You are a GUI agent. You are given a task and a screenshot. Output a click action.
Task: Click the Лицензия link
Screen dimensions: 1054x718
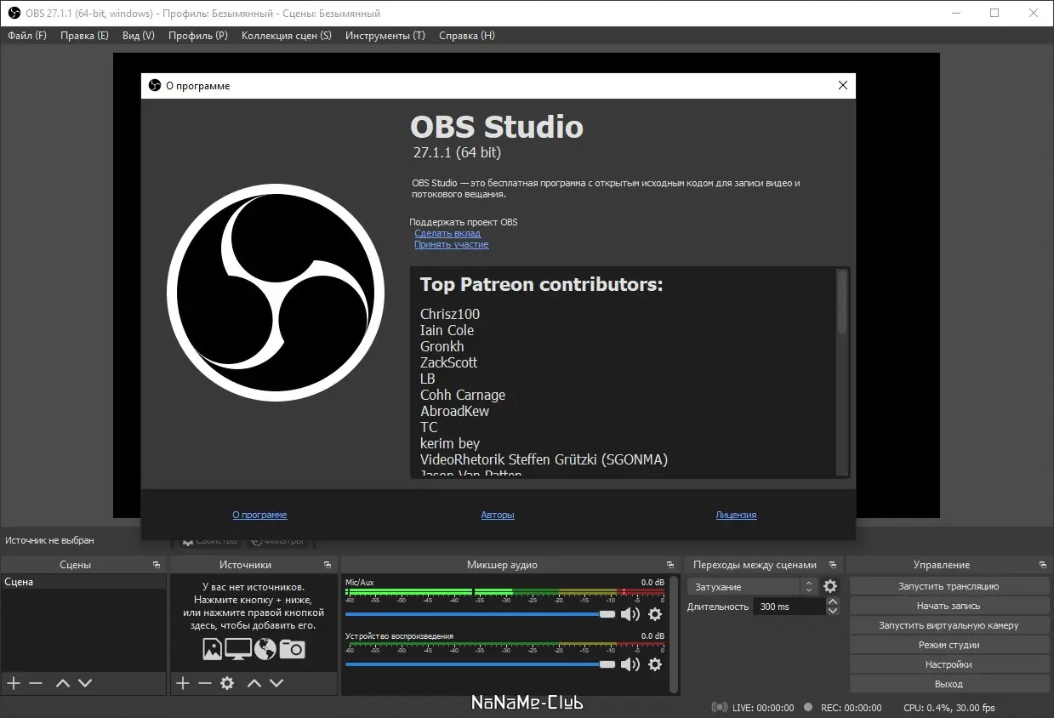click(736, 515)
